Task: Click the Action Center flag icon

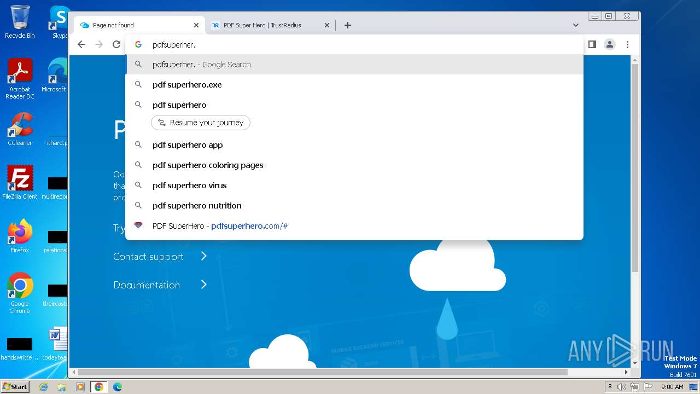Action: [x=648, y=387]
